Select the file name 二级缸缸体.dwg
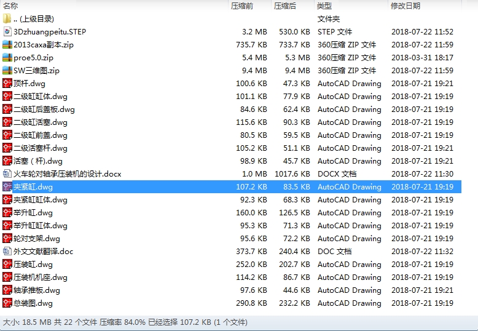Screen dimensions: 478x331 pos(41,97)
